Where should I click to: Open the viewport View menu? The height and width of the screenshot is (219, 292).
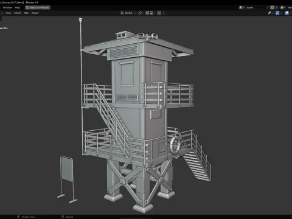click(9, 13)
